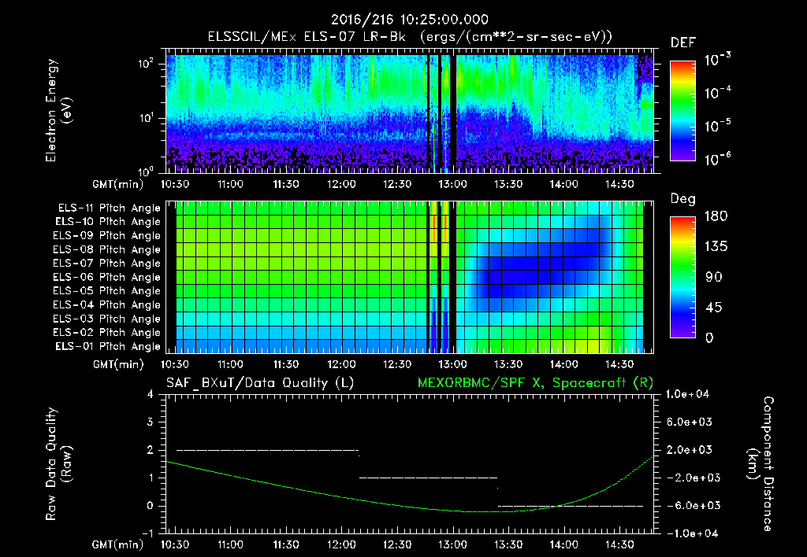This screenshot has height=557, width=807.
Task: Click the Deg pitch angle color bar
Action: [682, 277]
